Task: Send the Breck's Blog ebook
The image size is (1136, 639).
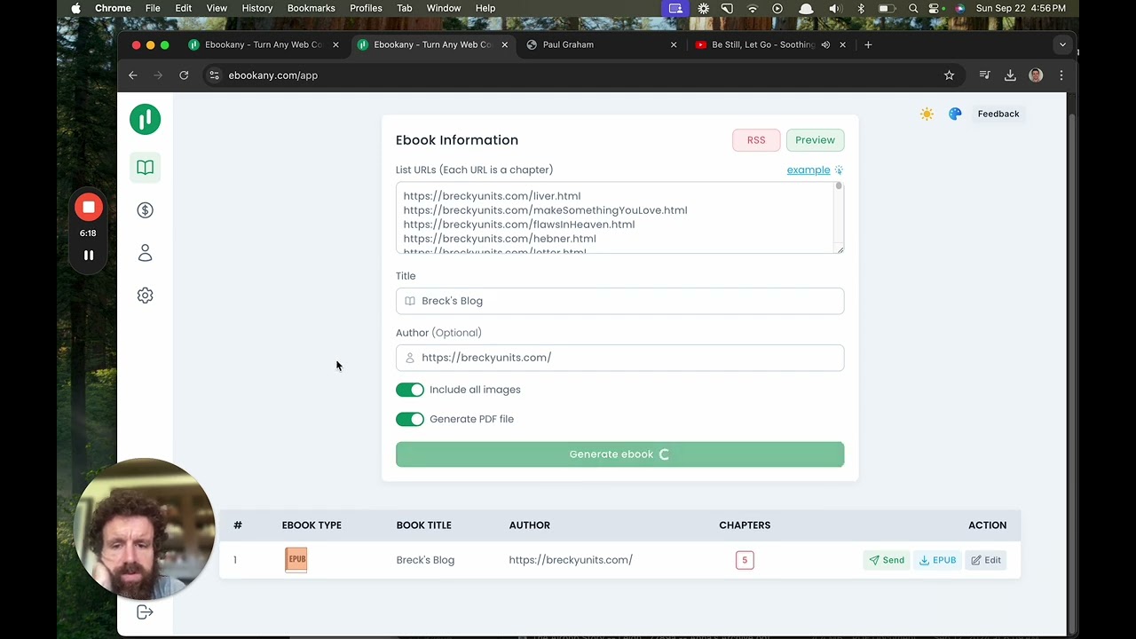Action: 887,560
